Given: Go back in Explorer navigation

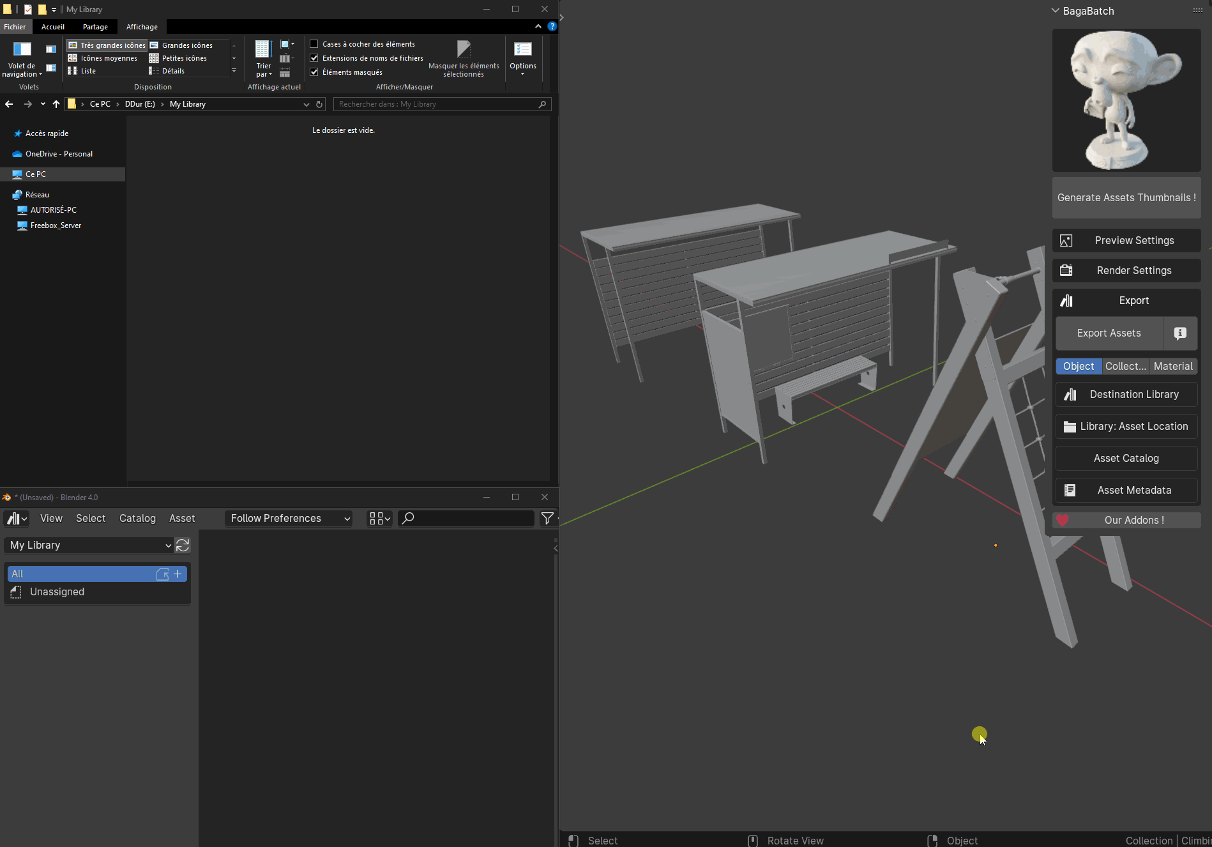Looking at the screenshot, I should coord(9,104).
